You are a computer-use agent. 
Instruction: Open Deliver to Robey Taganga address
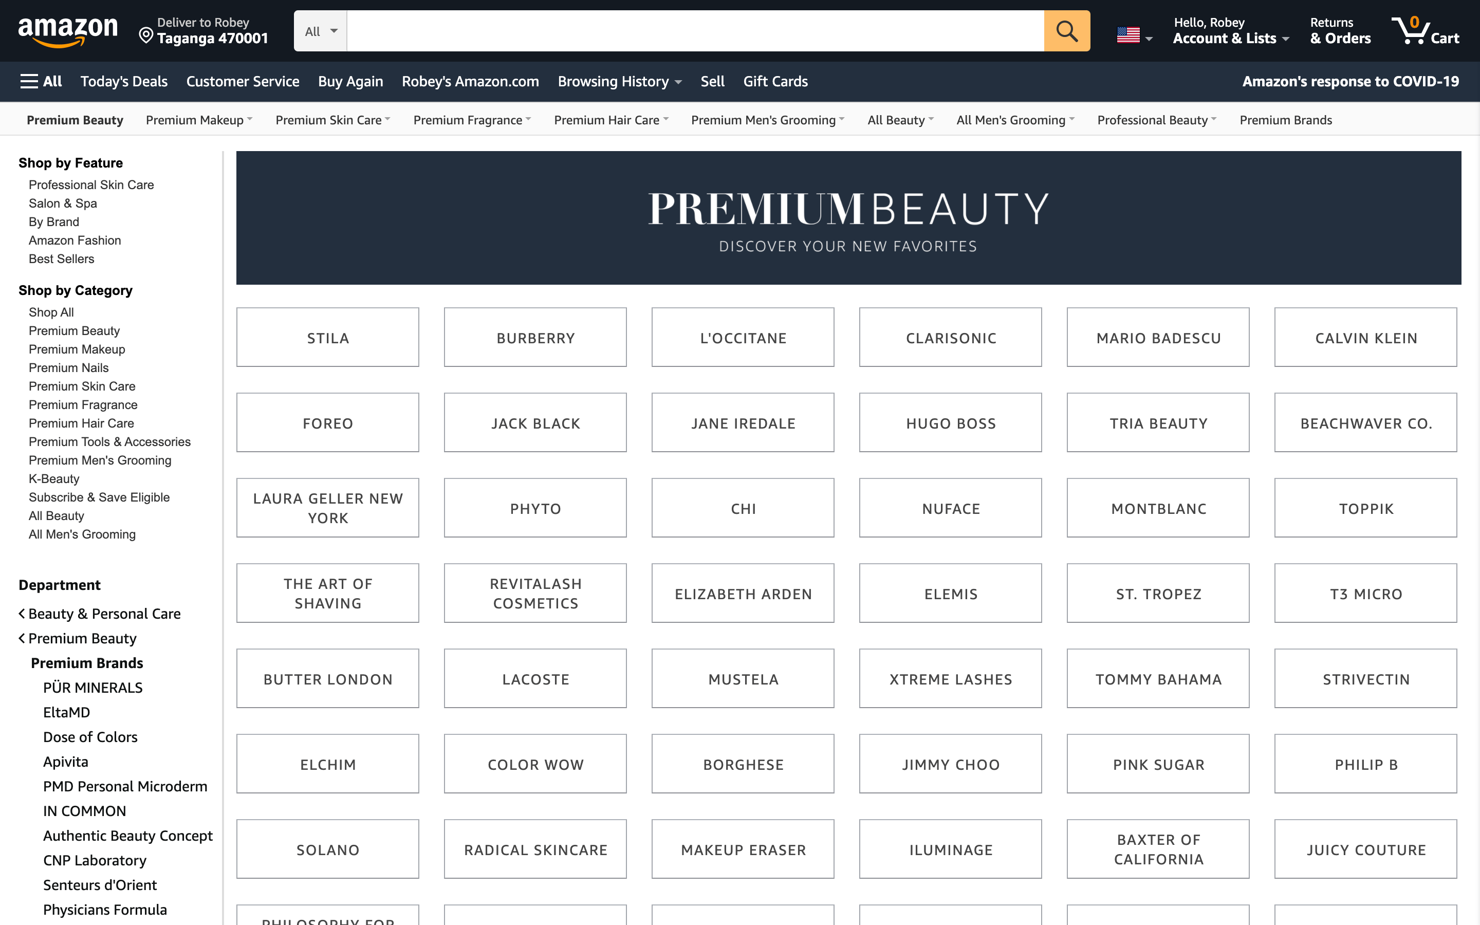tap(203, 31)
